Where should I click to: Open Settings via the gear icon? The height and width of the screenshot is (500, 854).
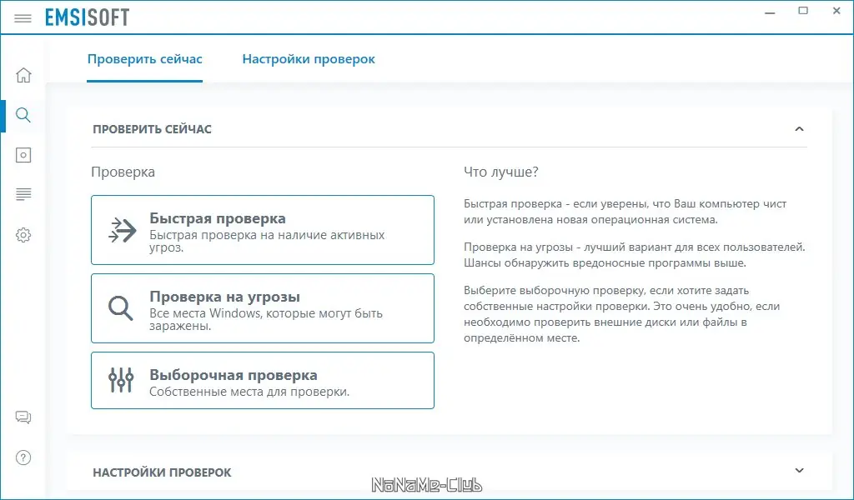23,234
